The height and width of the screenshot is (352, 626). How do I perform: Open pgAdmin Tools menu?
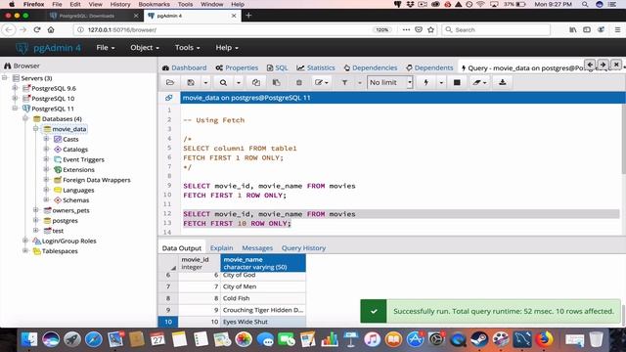click(x=187, y=48)
